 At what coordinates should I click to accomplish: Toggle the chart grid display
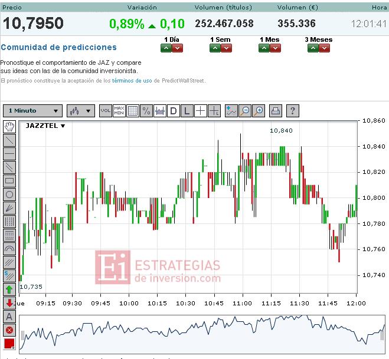click(x=133, y=110)
